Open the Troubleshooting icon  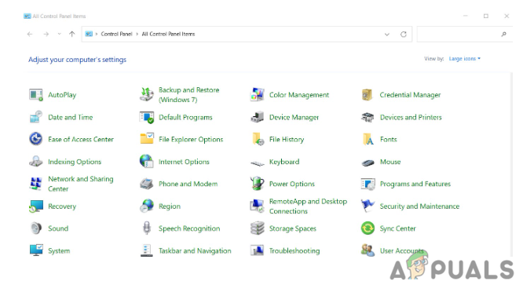[257, 250]
